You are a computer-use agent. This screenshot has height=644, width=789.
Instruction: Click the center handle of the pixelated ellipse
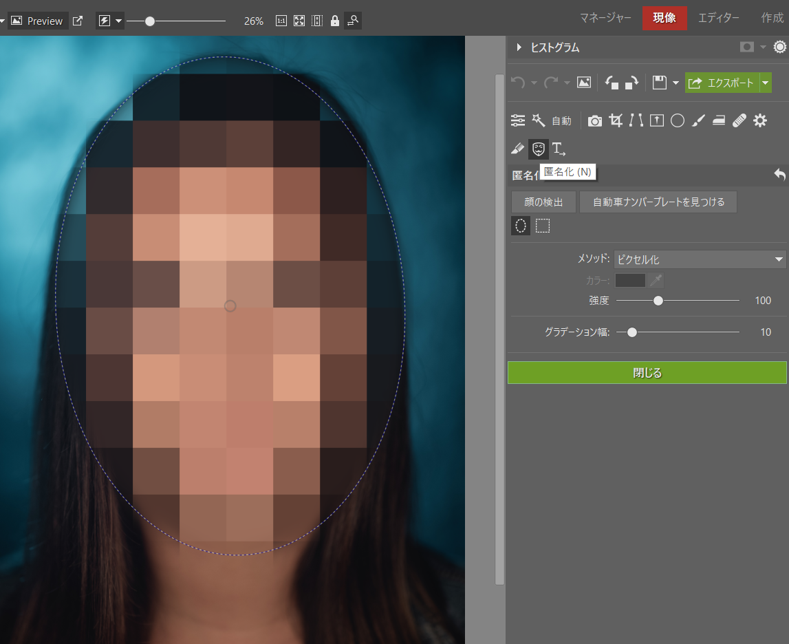(x=230, y=306)
